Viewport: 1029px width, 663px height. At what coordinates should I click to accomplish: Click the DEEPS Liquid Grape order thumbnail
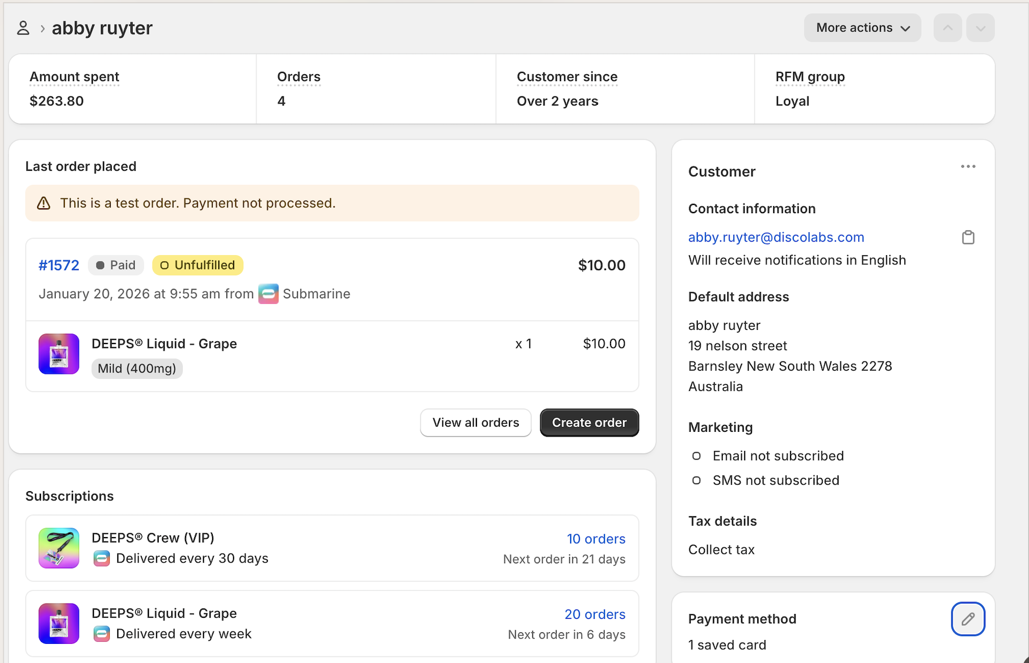tap(59, 354)
